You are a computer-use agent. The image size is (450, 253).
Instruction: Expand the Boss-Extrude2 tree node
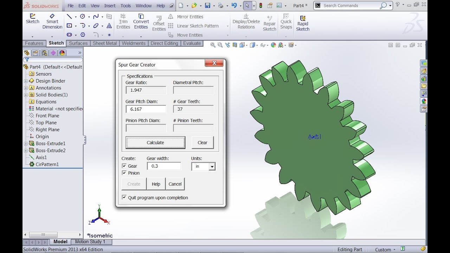[x=26, y=150]
